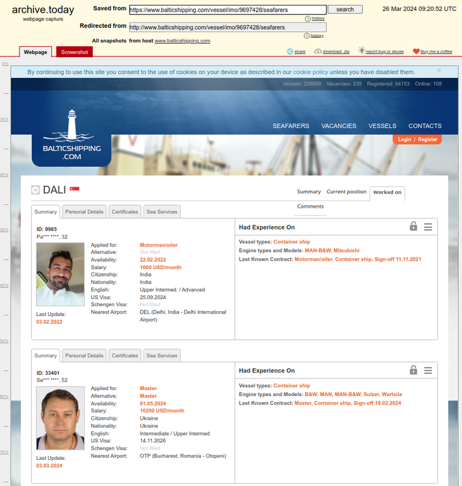Click the BalticShipping lighthouse logo

click(72, 135)
